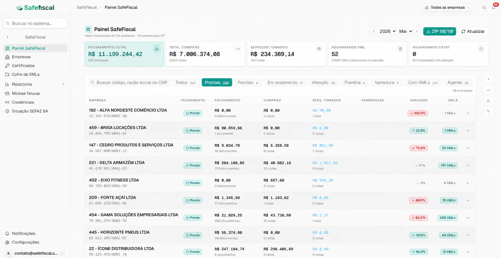Go back using SafeFiscal sidebar arrow
The height and width of the screenshot is (258, 501).
click(x=7, y=37)
